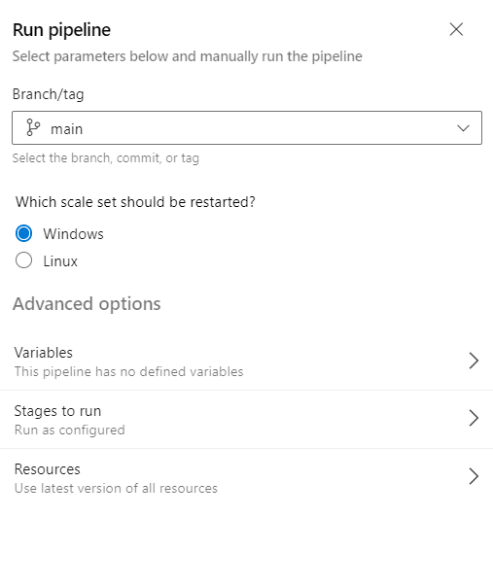Click the Windows option label
Screen dimensions: 493x586
pos(73,234)
